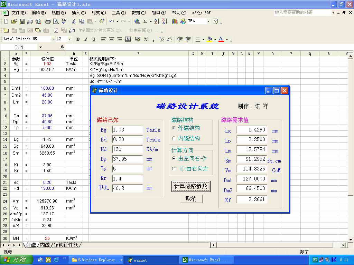
Task: Click the AutoSum sigma icon
Action: pos(145,21)
